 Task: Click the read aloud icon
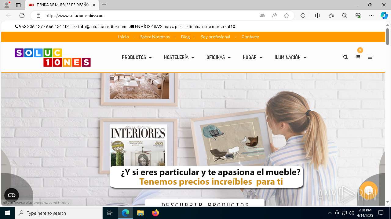coord(274,16)
